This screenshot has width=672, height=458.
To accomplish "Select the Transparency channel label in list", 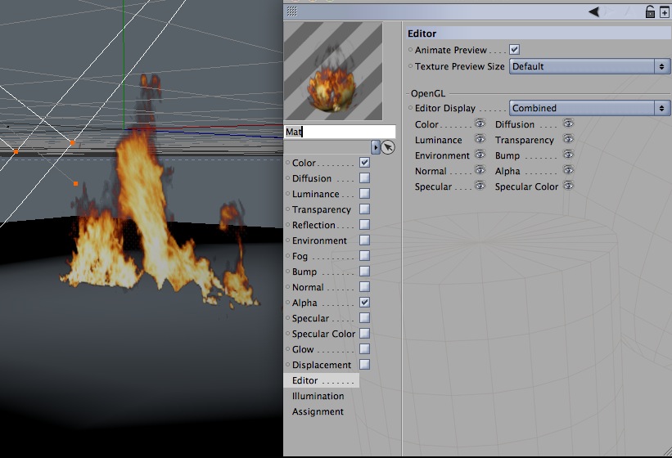I will (322, 209).
